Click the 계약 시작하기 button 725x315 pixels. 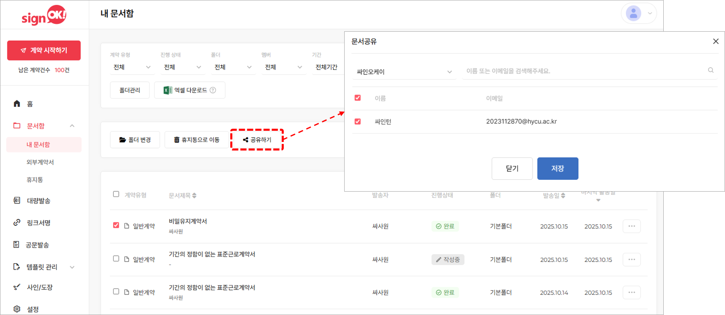pyautogui.click(x=44, y=50)
